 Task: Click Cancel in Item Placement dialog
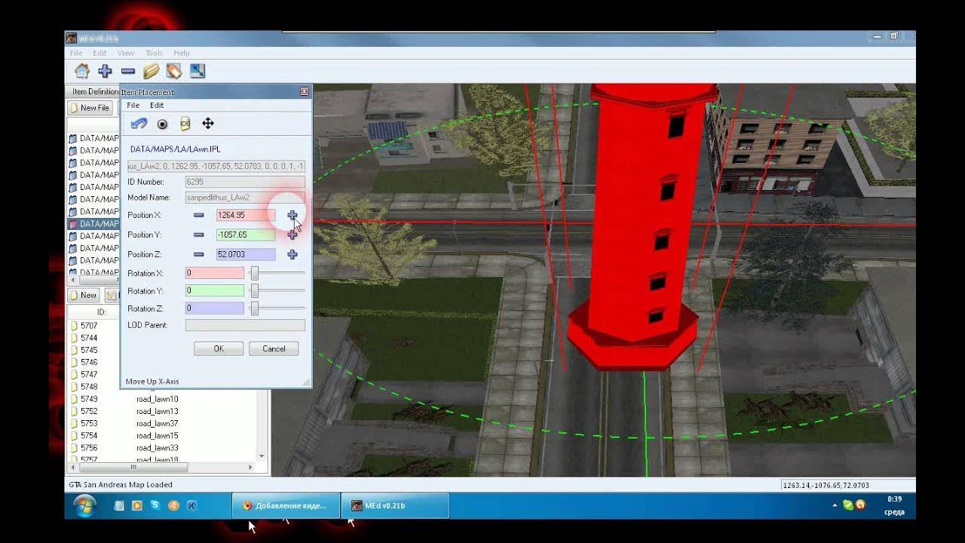(x=274, y=348)
